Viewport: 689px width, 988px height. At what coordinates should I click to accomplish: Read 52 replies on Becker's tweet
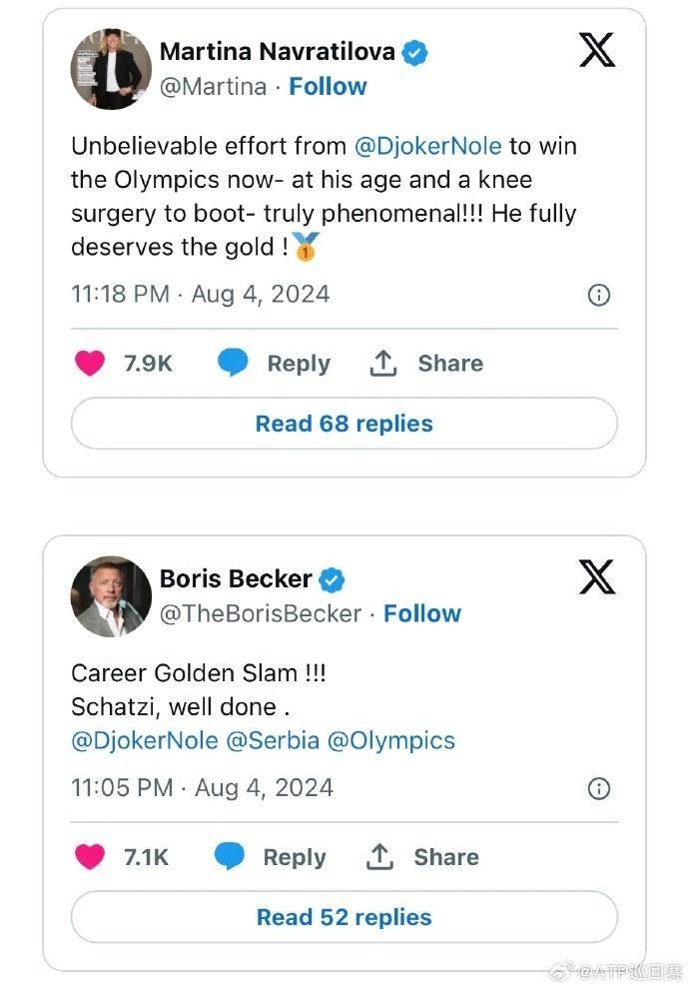[x=344, y=917]
